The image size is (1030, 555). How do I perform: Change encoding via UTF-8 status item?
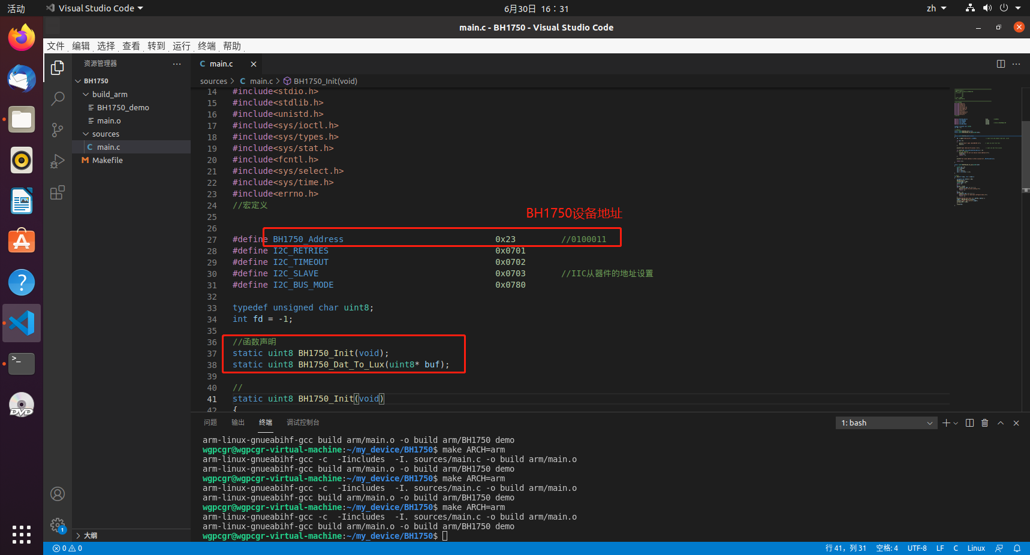coord(917,548)
